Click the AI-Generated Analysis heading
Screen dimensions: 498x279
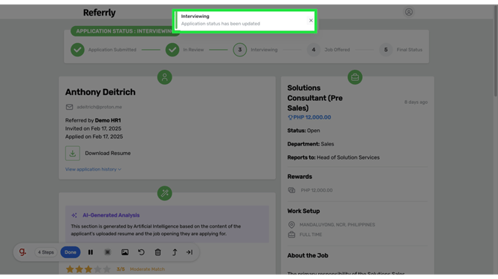pyautogui.click(x=111, y=215)
